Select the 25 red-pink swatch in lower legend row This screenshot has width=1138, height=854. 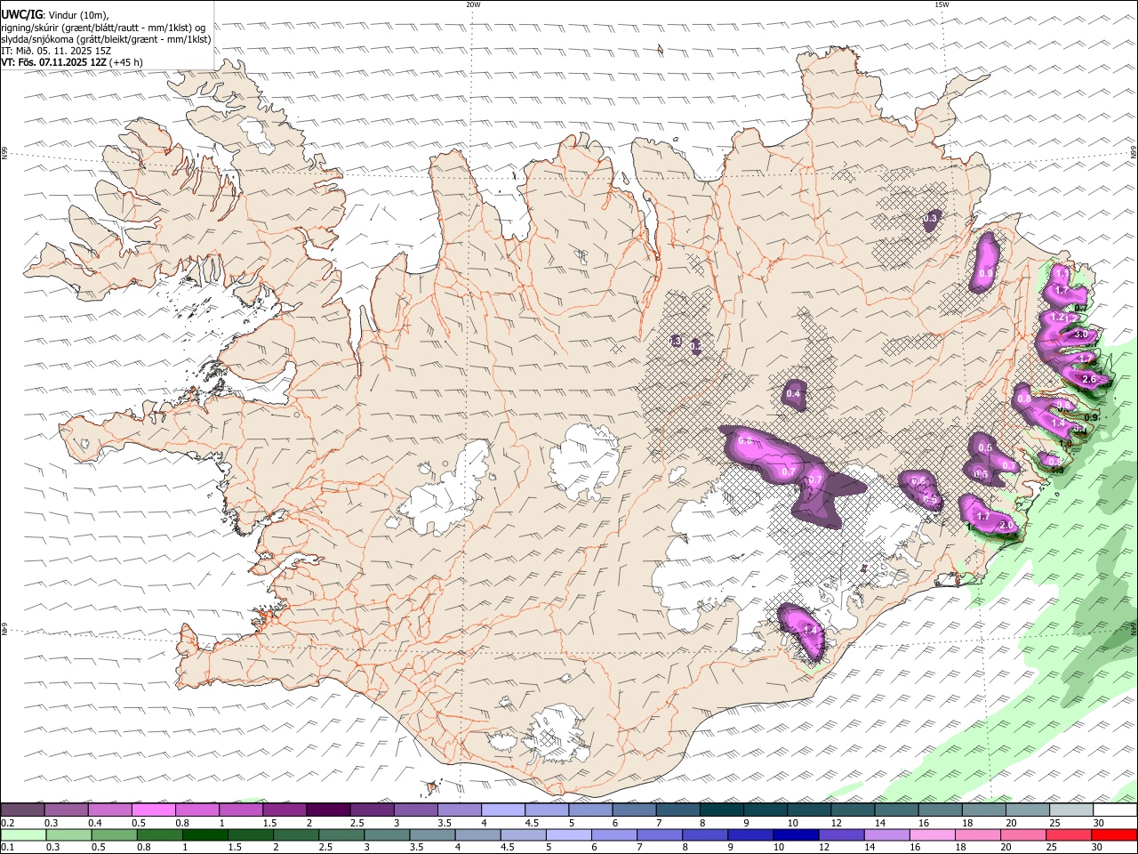[1069, 834]
